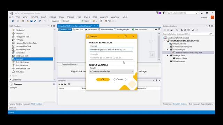Click Cancel in the Stamper dialog
The height and width of the screenshot is (125, 223).
tap(120, 80)
